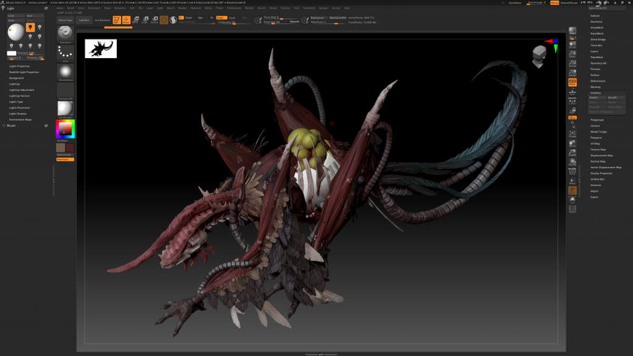Click the BPR render button
Viewport: 633px width, 356px height.
point(572,32)
